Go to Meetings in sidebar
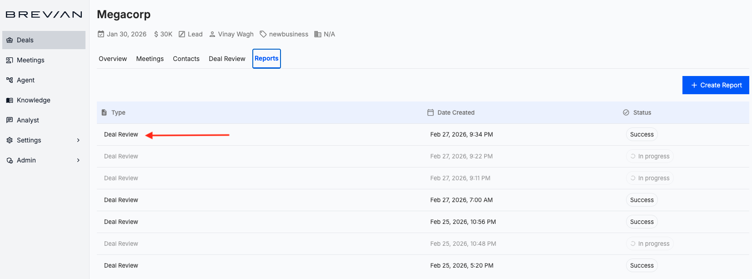Viewport: 752px width, 279px height. click(x=30, y=60)
